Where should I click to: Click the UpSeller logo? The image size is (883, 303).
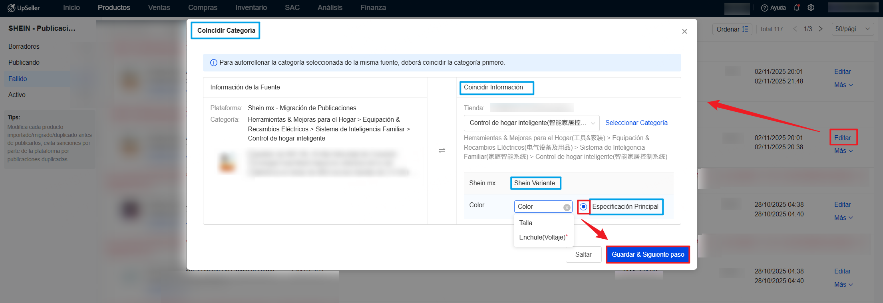[x=24, y=8]
